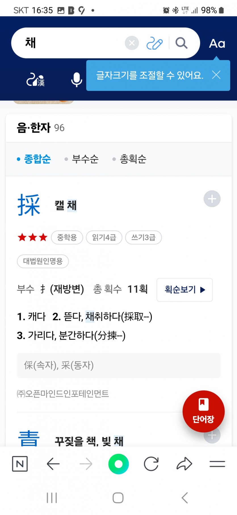Image resolution: width=237 pixels, height=515 pixels.
Task: Reload the page with the refresh icon
Action: [x=151, y=464]
